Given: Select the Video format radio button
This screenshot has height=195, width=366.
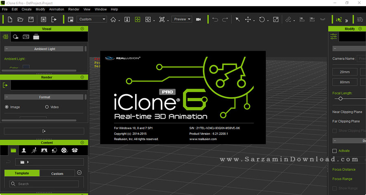Looking at the screenshot, I should pos(47,107).
